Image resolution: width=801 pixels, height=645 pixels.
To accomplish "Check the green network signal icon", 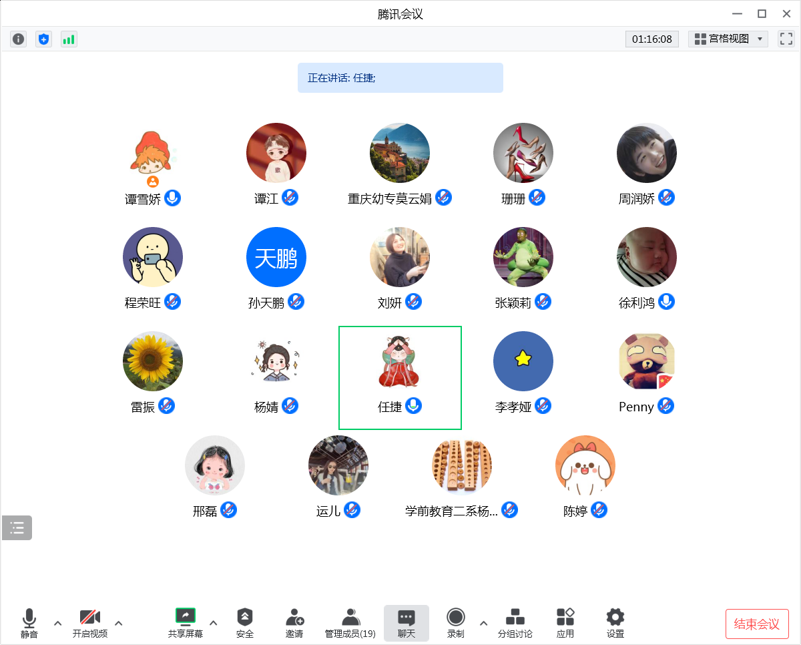I will coord(69,39).
